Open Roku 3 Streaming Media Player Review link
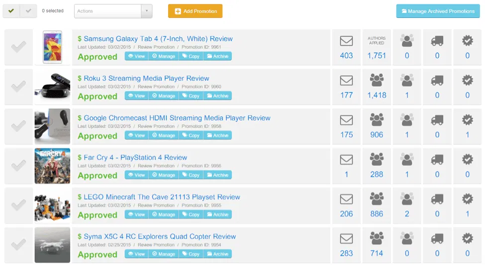This screenshot has height=265, width=485. (146, 78)
